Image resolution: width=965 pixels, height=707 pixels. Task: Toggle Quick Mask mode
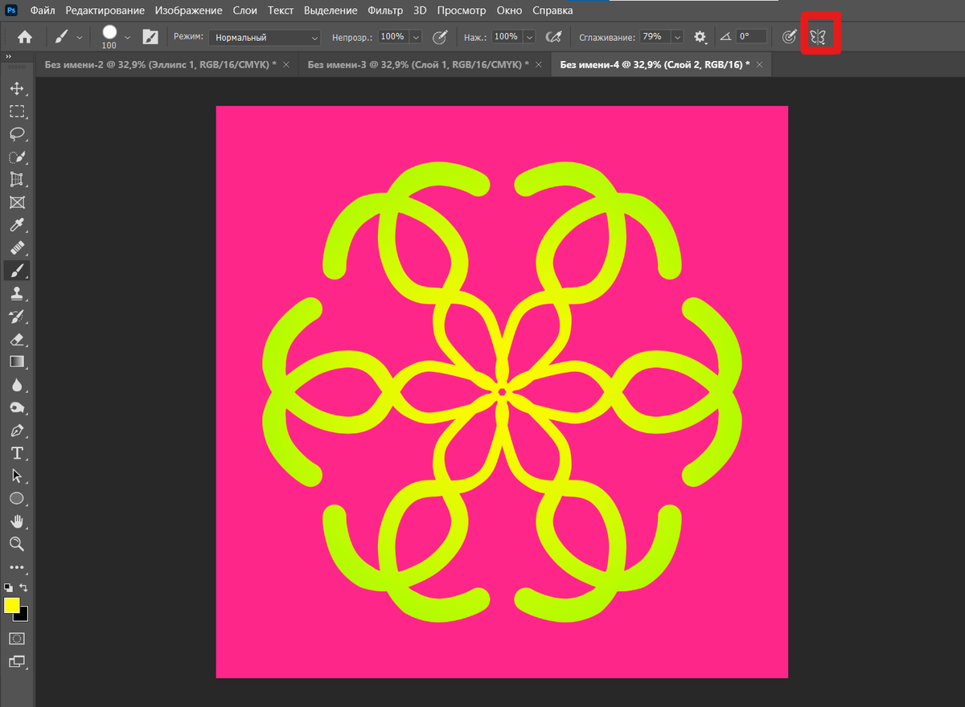pyautogui.click(x=17, y=639)
